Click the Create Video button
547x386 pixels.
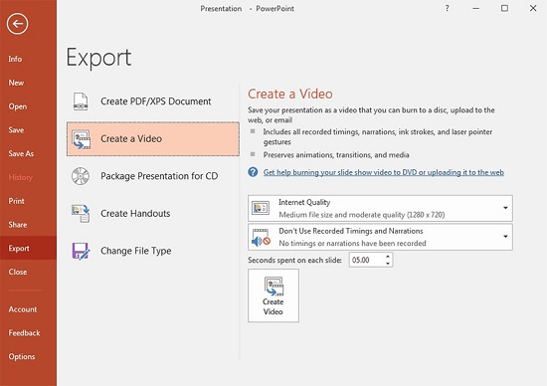(x=273, y=295)
